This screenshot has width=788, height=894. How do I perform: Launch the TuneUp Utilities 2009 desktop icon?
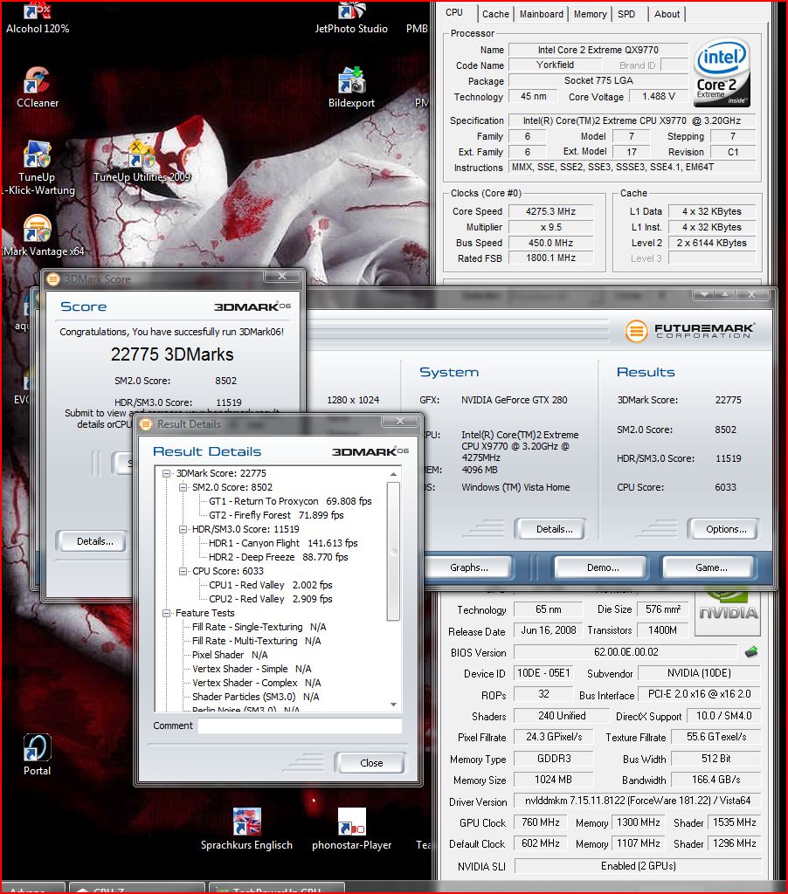[142, 162]
